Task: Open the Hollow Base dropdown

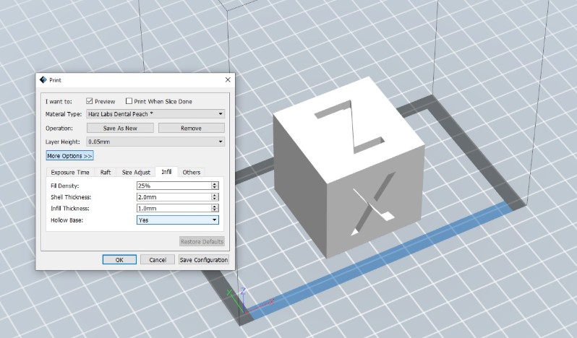Action: click(x=178, y=220)
